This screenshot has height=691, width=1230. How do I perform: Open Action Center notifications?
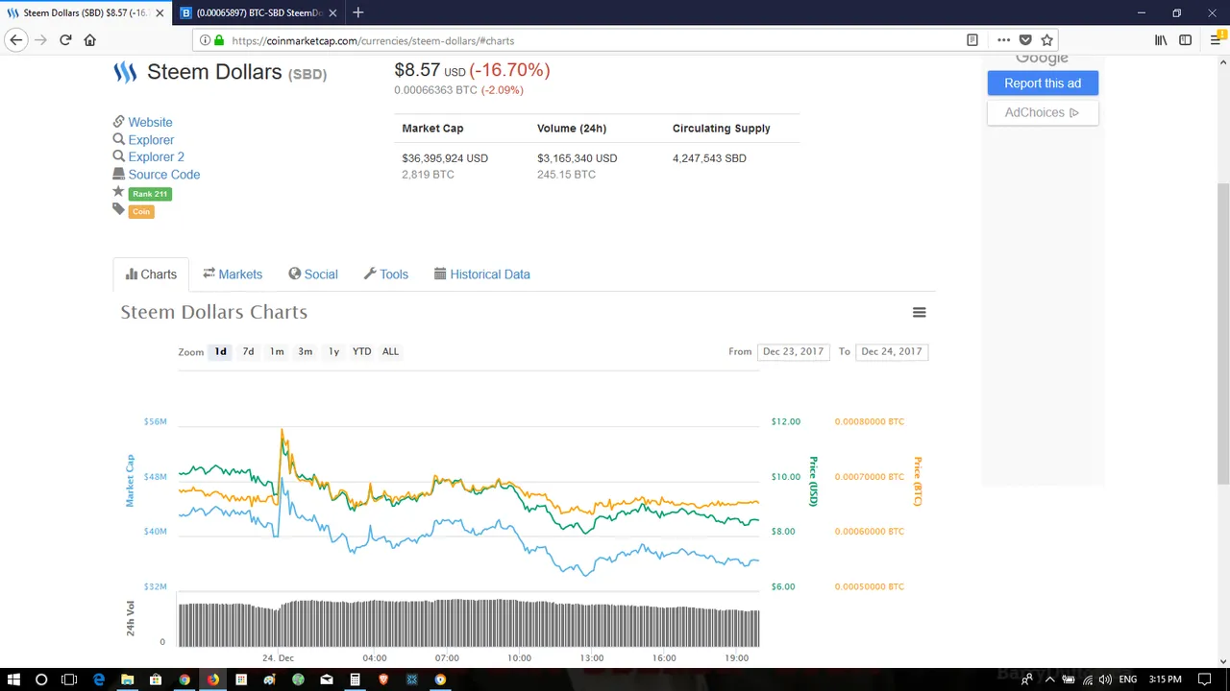click(1204, 679)
